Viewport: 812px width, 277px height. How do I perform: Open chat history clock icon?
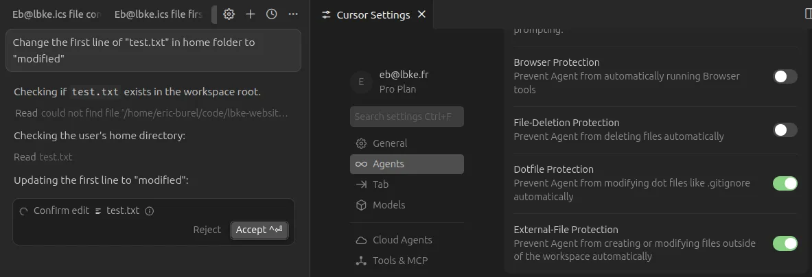click(272, 14)
